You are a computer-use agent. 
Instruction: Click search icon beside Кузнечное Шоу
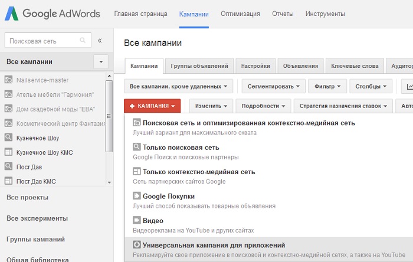(x=8, y=137)
